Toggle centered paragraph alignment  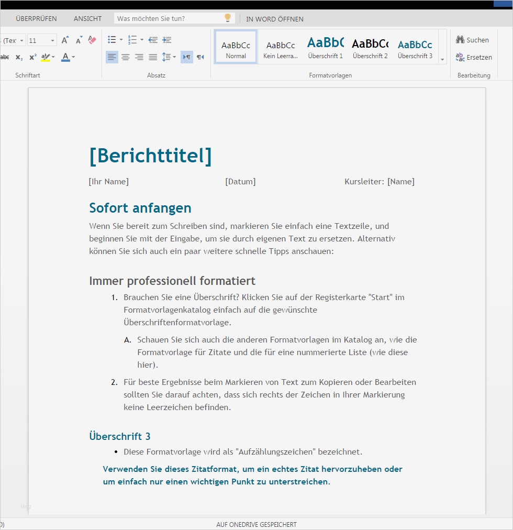coord(126,57)
